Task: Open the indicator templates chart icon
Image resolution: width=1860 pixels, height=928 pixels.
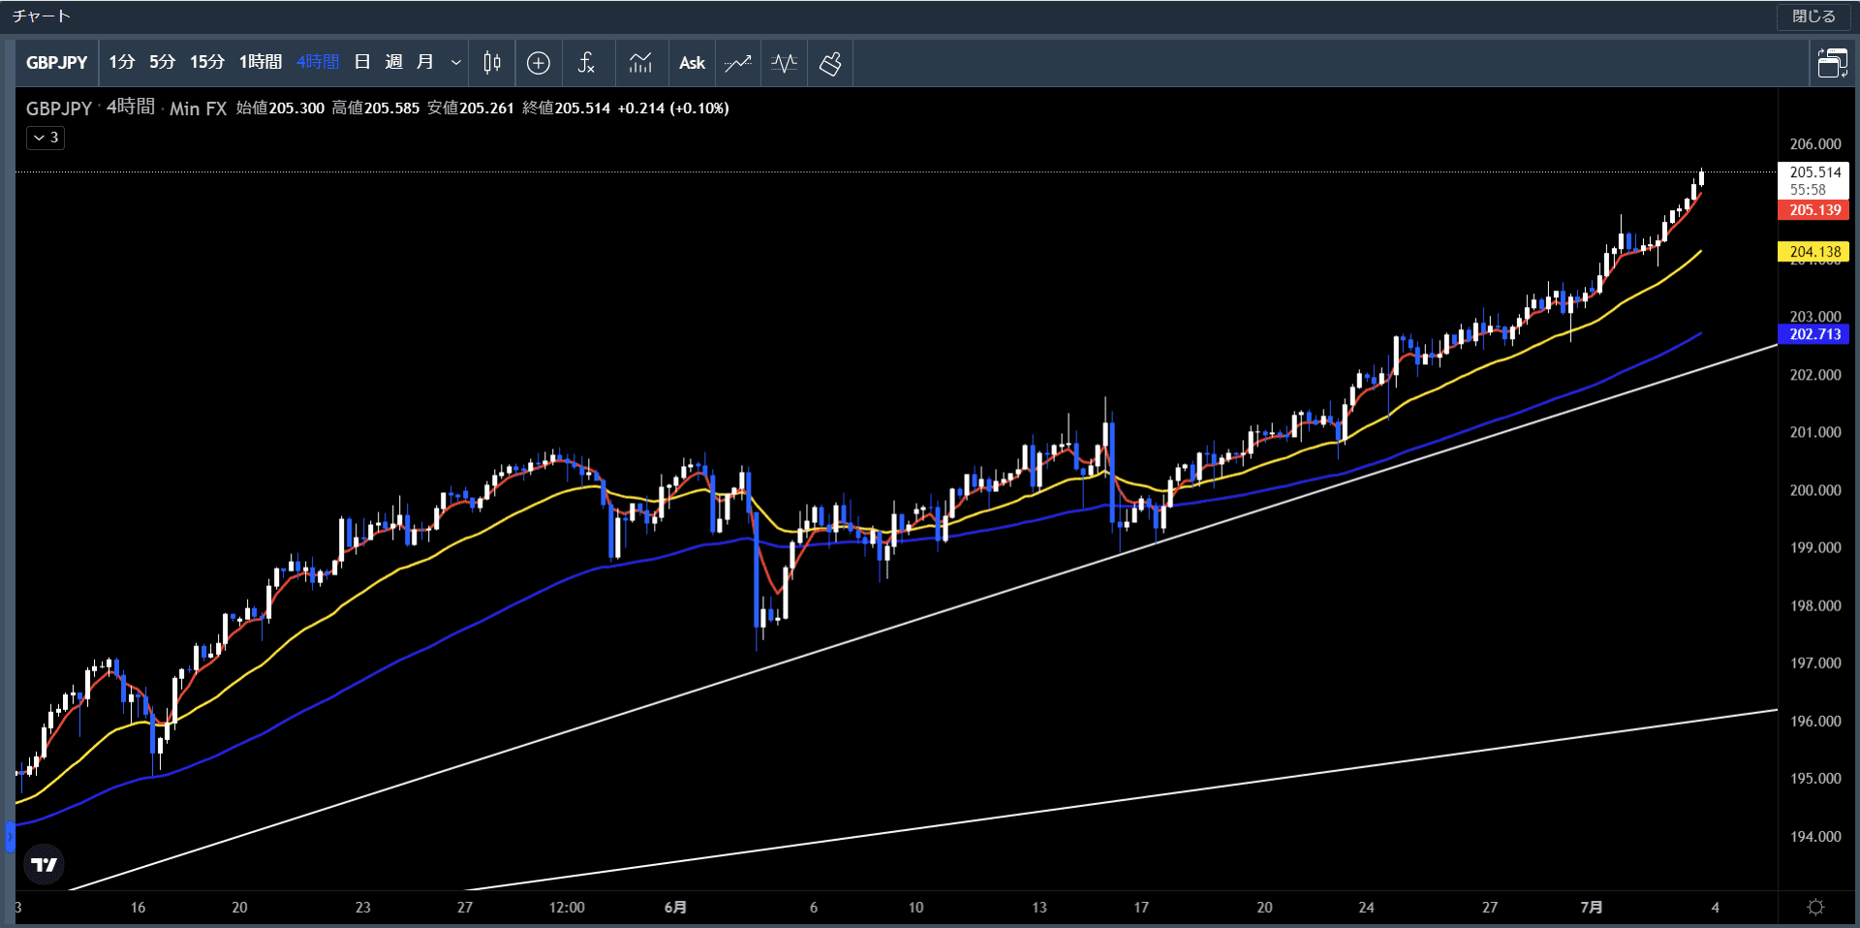Action: [x=640, y=63]
